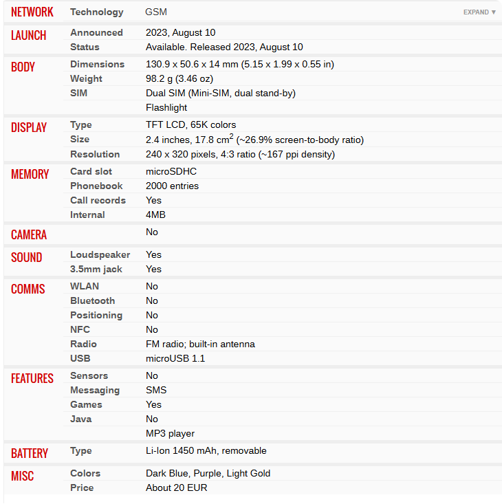Screen dimensions: 502x504
Task: Click the Card slot label
Action: (91, 171)
